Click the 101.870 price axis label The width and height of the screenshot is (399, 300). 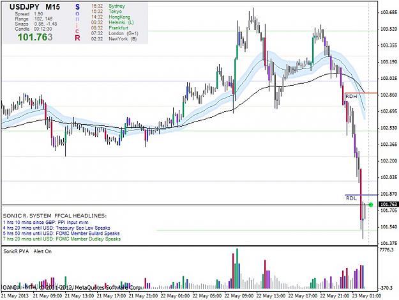pyautogui.click(x=389, y=194)
